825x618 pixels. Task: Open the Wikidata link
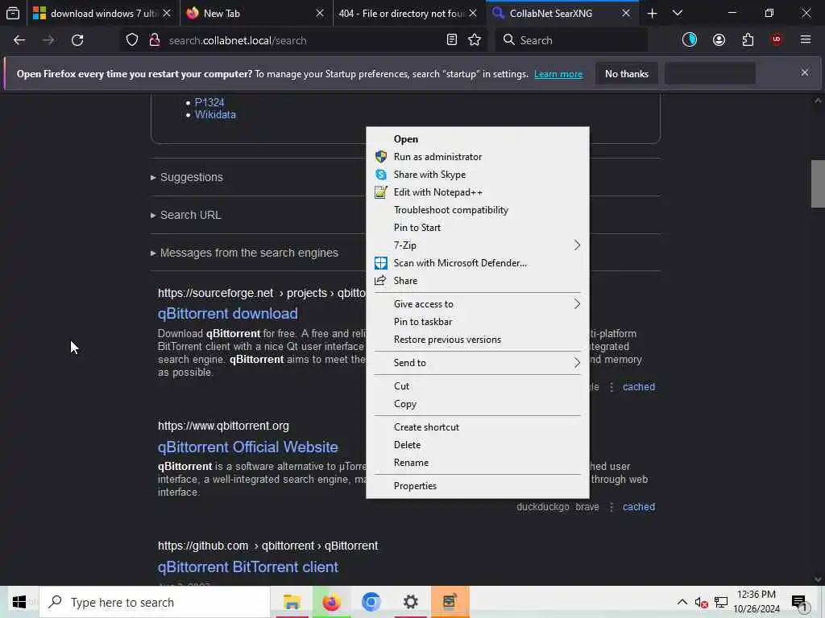215,114
